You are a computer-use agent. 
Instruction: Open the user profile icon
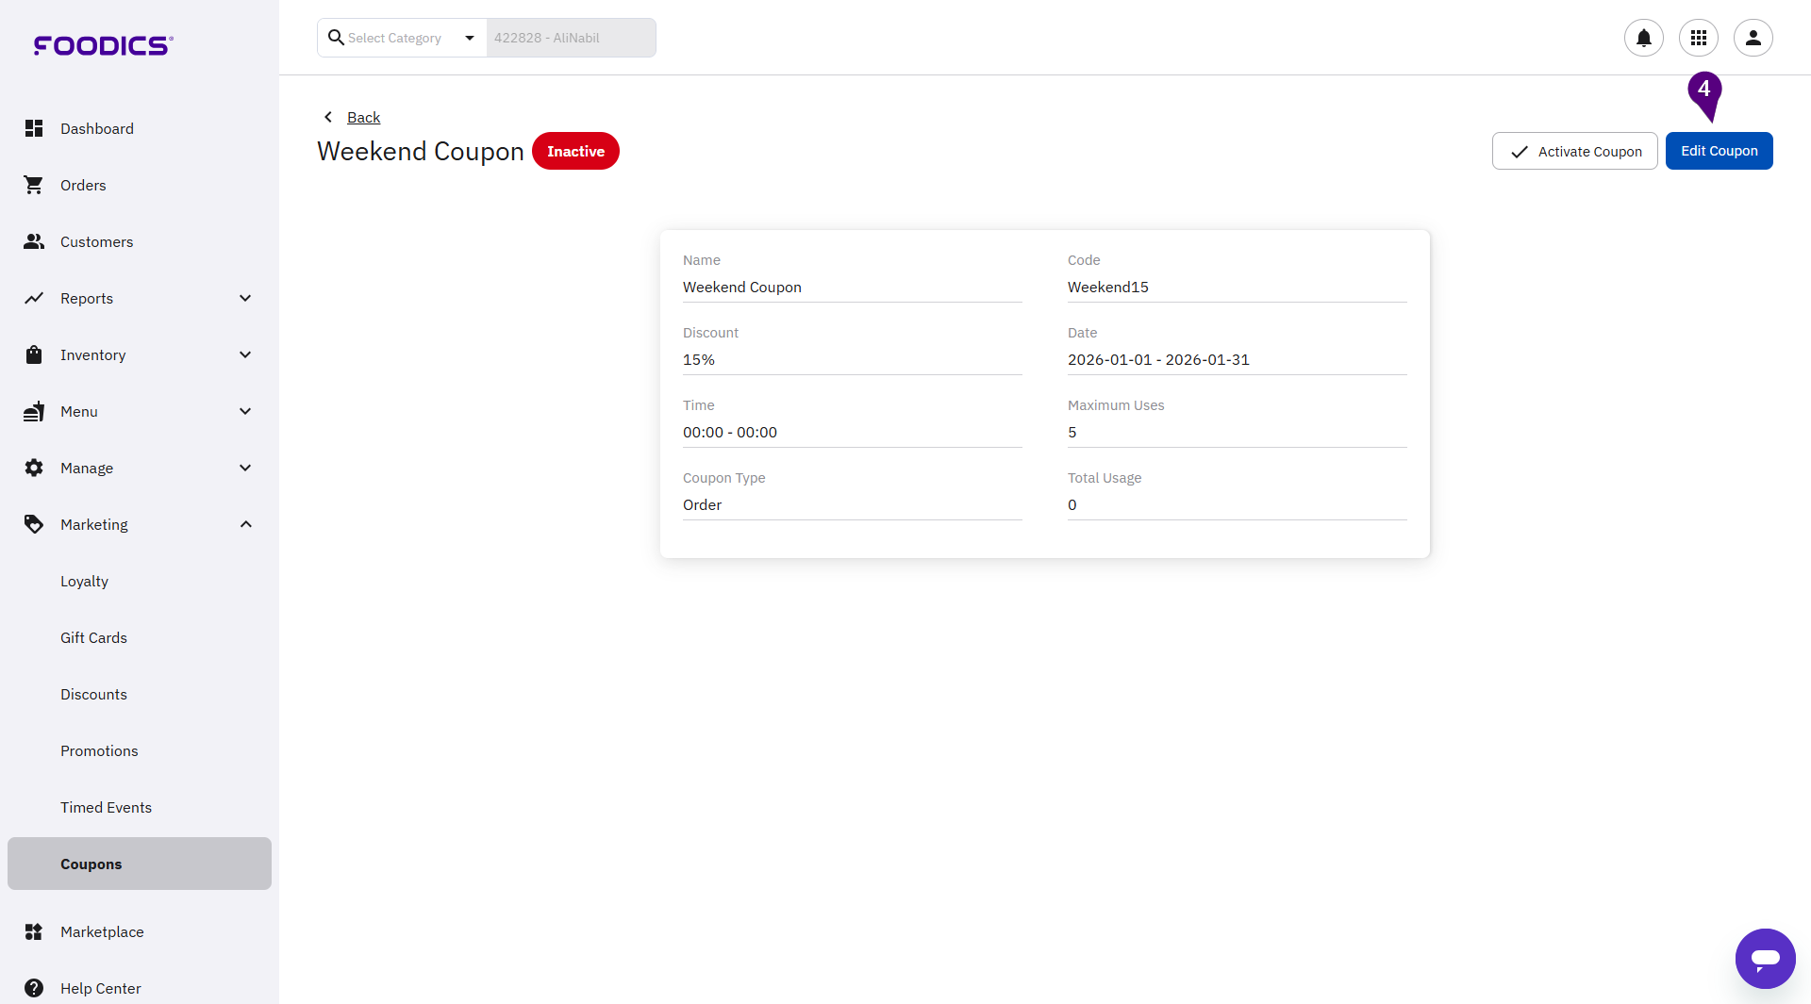tap(1753, 38)
